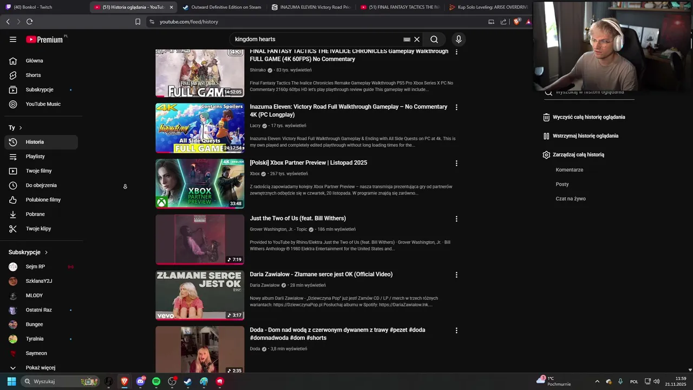Open options menu for Daria Zawiałow video
Screen dimensions: 693x390
456,275
